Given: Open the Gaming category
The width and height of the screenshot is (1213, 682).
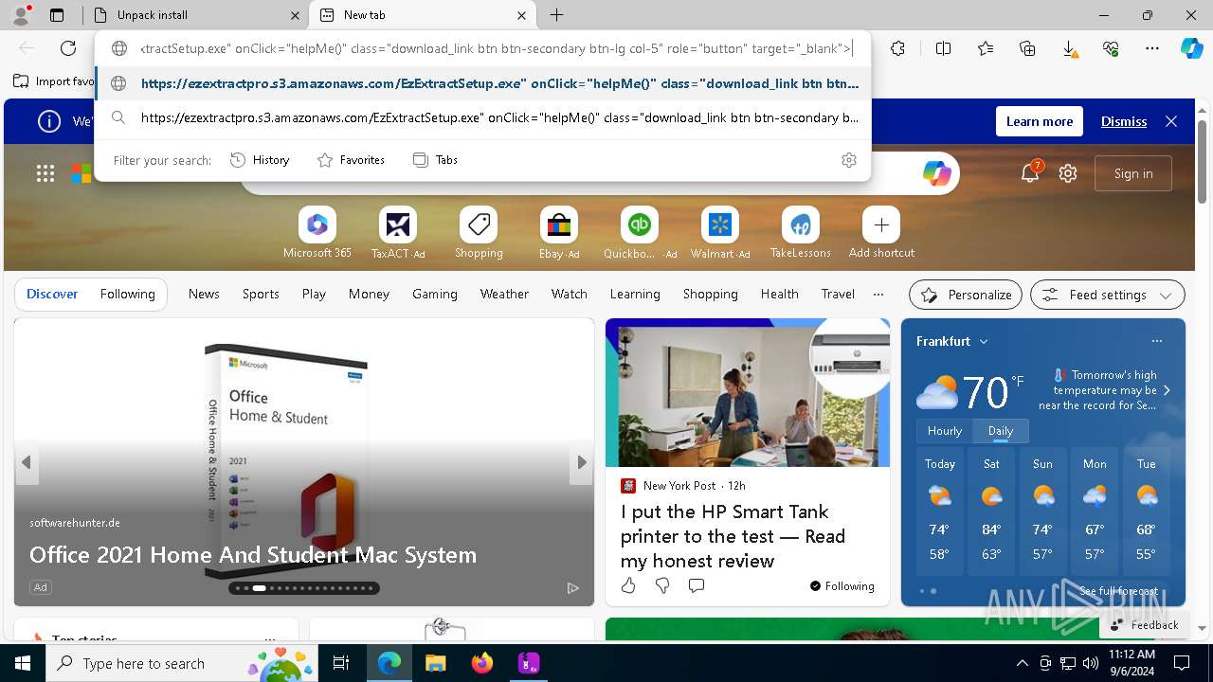Looking at the screenshot, I should tap(435, 295).
